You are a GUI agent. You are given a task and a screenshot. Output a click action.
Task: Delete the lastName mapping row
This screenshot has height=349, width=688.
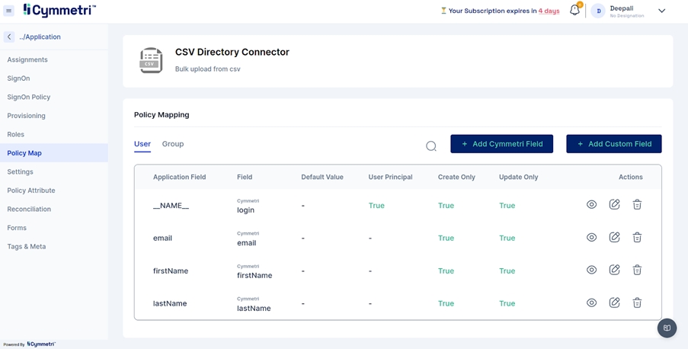[x=637, y=303]
